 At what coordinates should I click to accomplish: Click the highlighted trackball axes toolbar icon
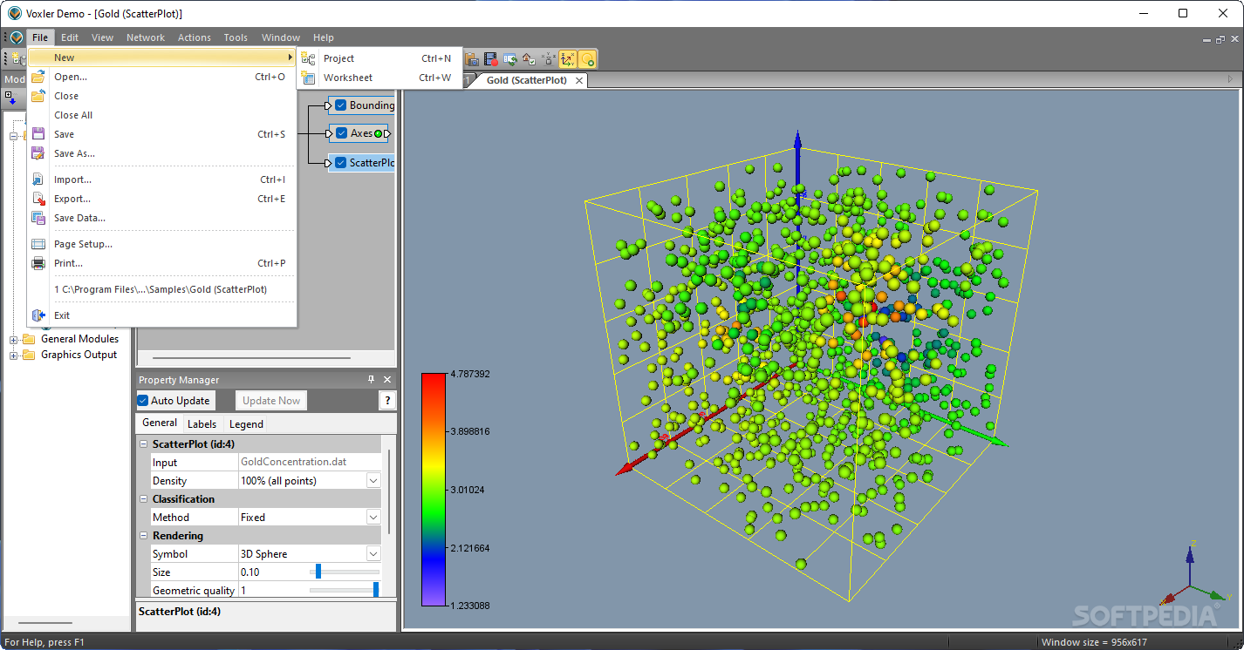pos(568,58)
